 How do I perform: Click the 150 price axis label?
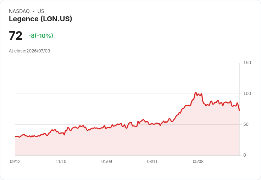click(247, 63)
